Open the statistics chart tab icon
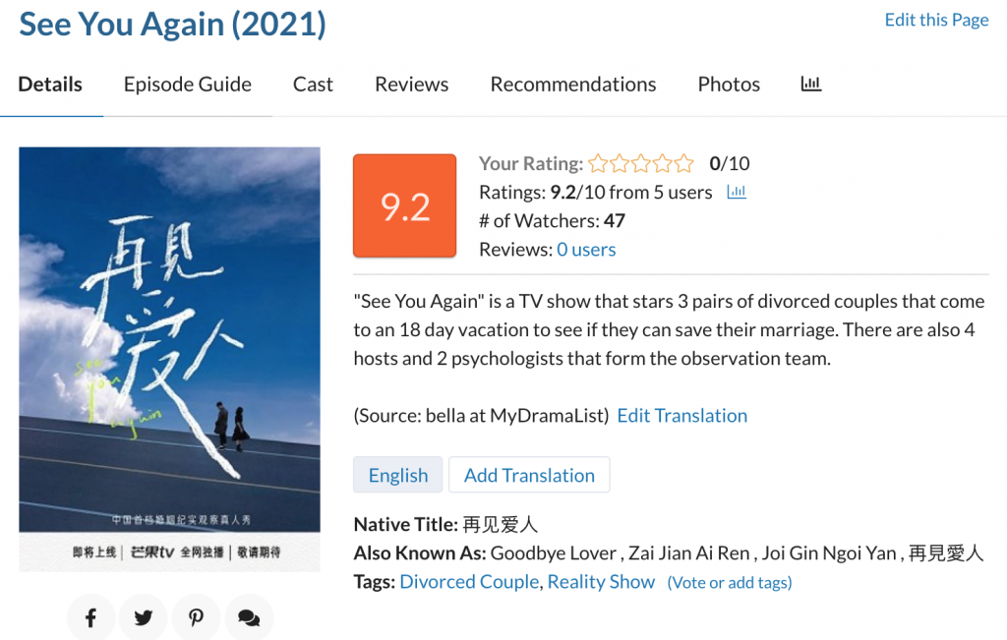The image size is (1007, 640). point(810,84)
